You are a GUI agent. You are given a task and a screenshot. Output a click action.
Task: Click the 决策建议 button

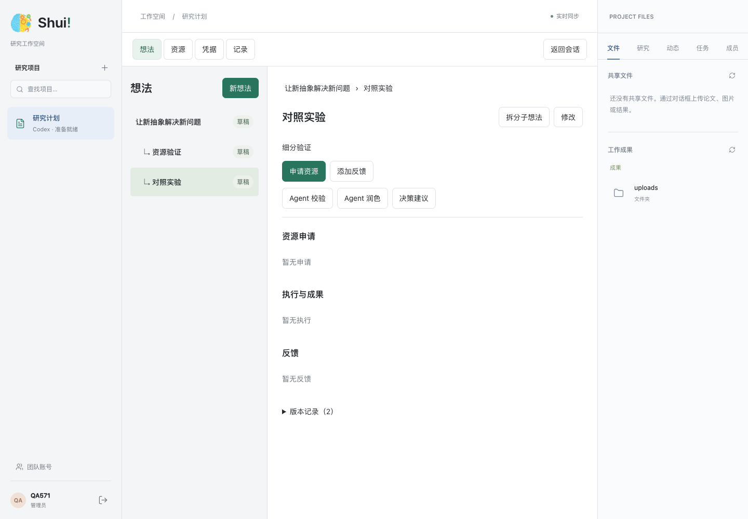point(414,198)
